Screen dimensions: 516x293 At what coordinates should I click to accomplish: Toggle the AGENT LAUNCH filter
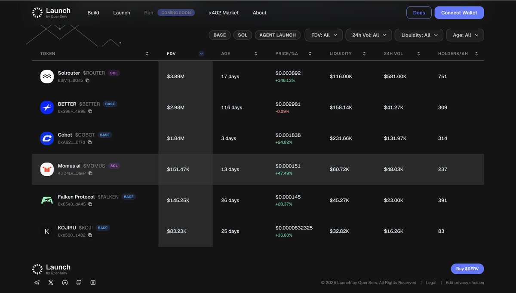coord(277,35)
